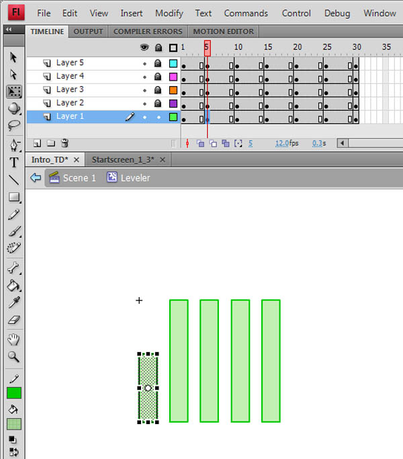The height and width of the screenshot is (459, 403).
Task: Select the Eyedropper tool
Action: pos(13,302)
